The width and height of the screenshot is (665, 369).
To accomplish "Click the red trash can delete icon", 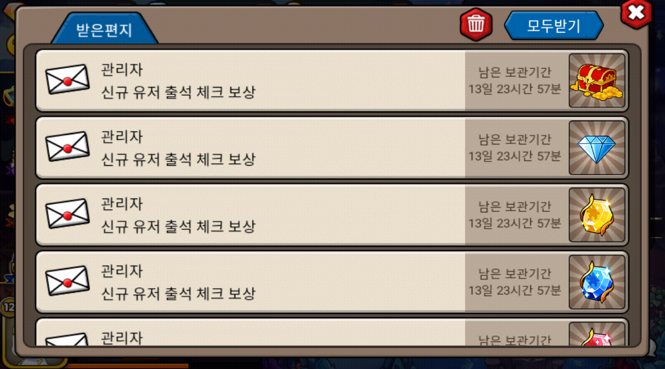I will [476, 24].
